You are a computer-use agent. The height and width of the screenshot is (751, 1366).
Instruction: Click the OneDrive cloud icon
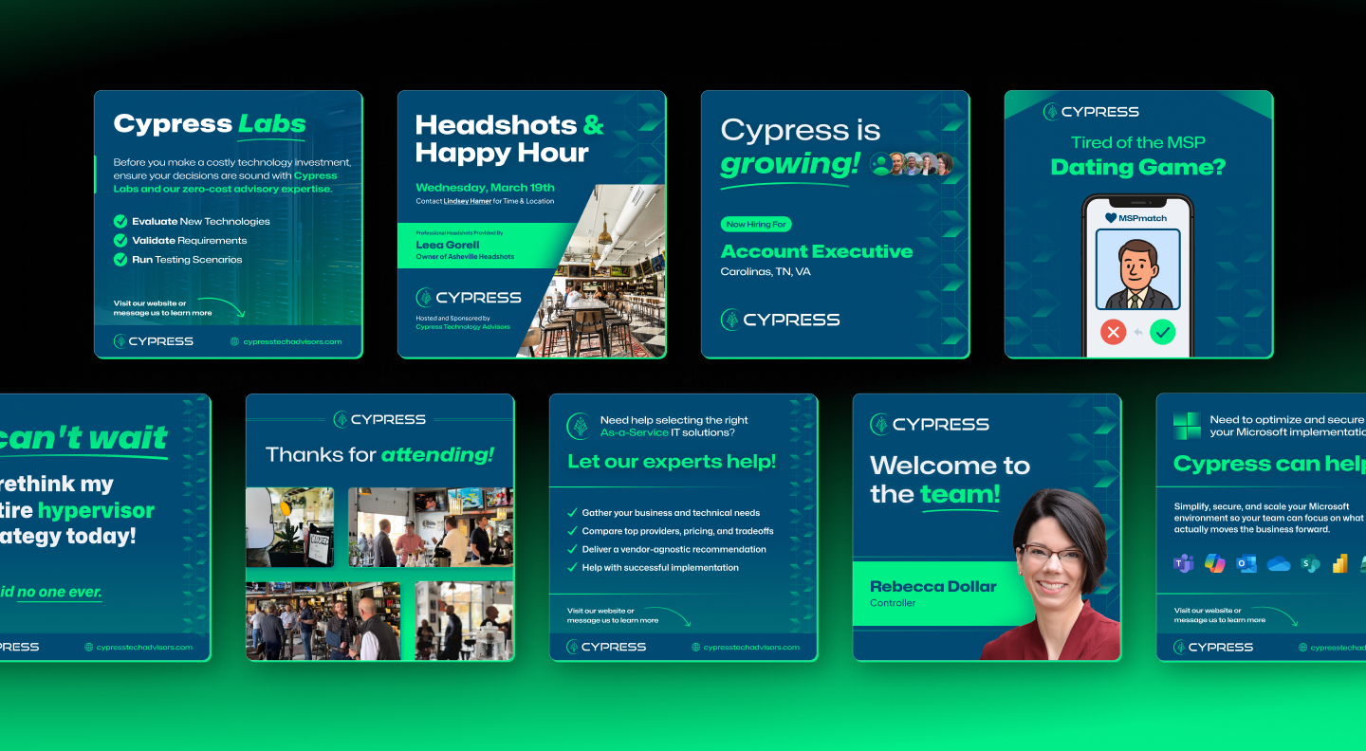1279,563
